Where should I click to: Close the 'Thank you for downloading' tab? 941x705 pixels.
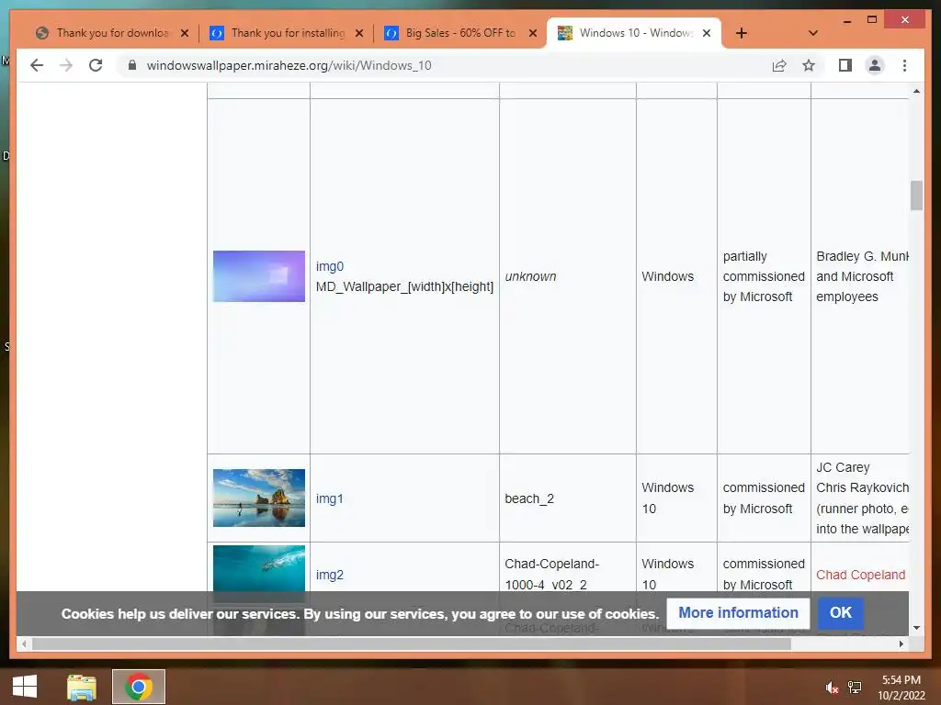[x=185, y=33]
